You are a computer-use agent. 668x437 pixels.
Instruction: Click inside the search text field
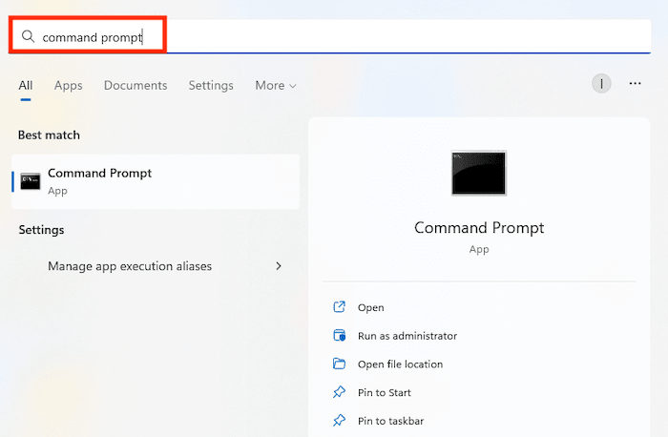tap(382, 36)
